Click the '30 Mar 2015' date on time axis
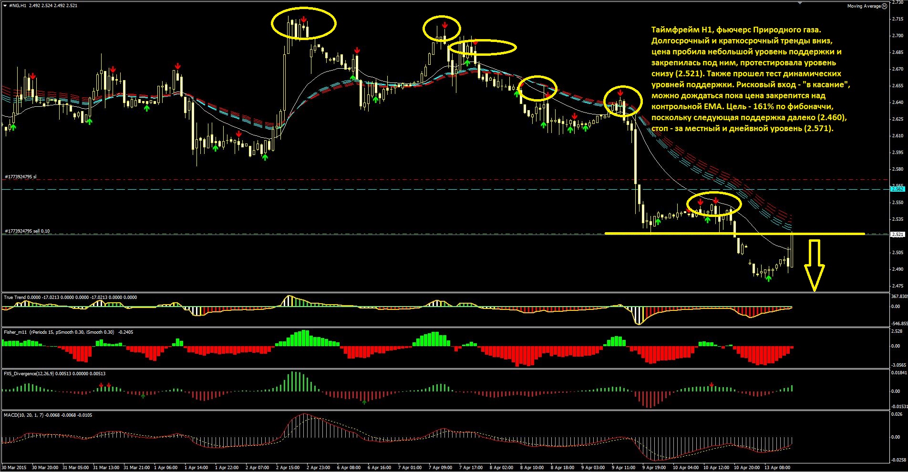908x472 pixels. point(14,468)
